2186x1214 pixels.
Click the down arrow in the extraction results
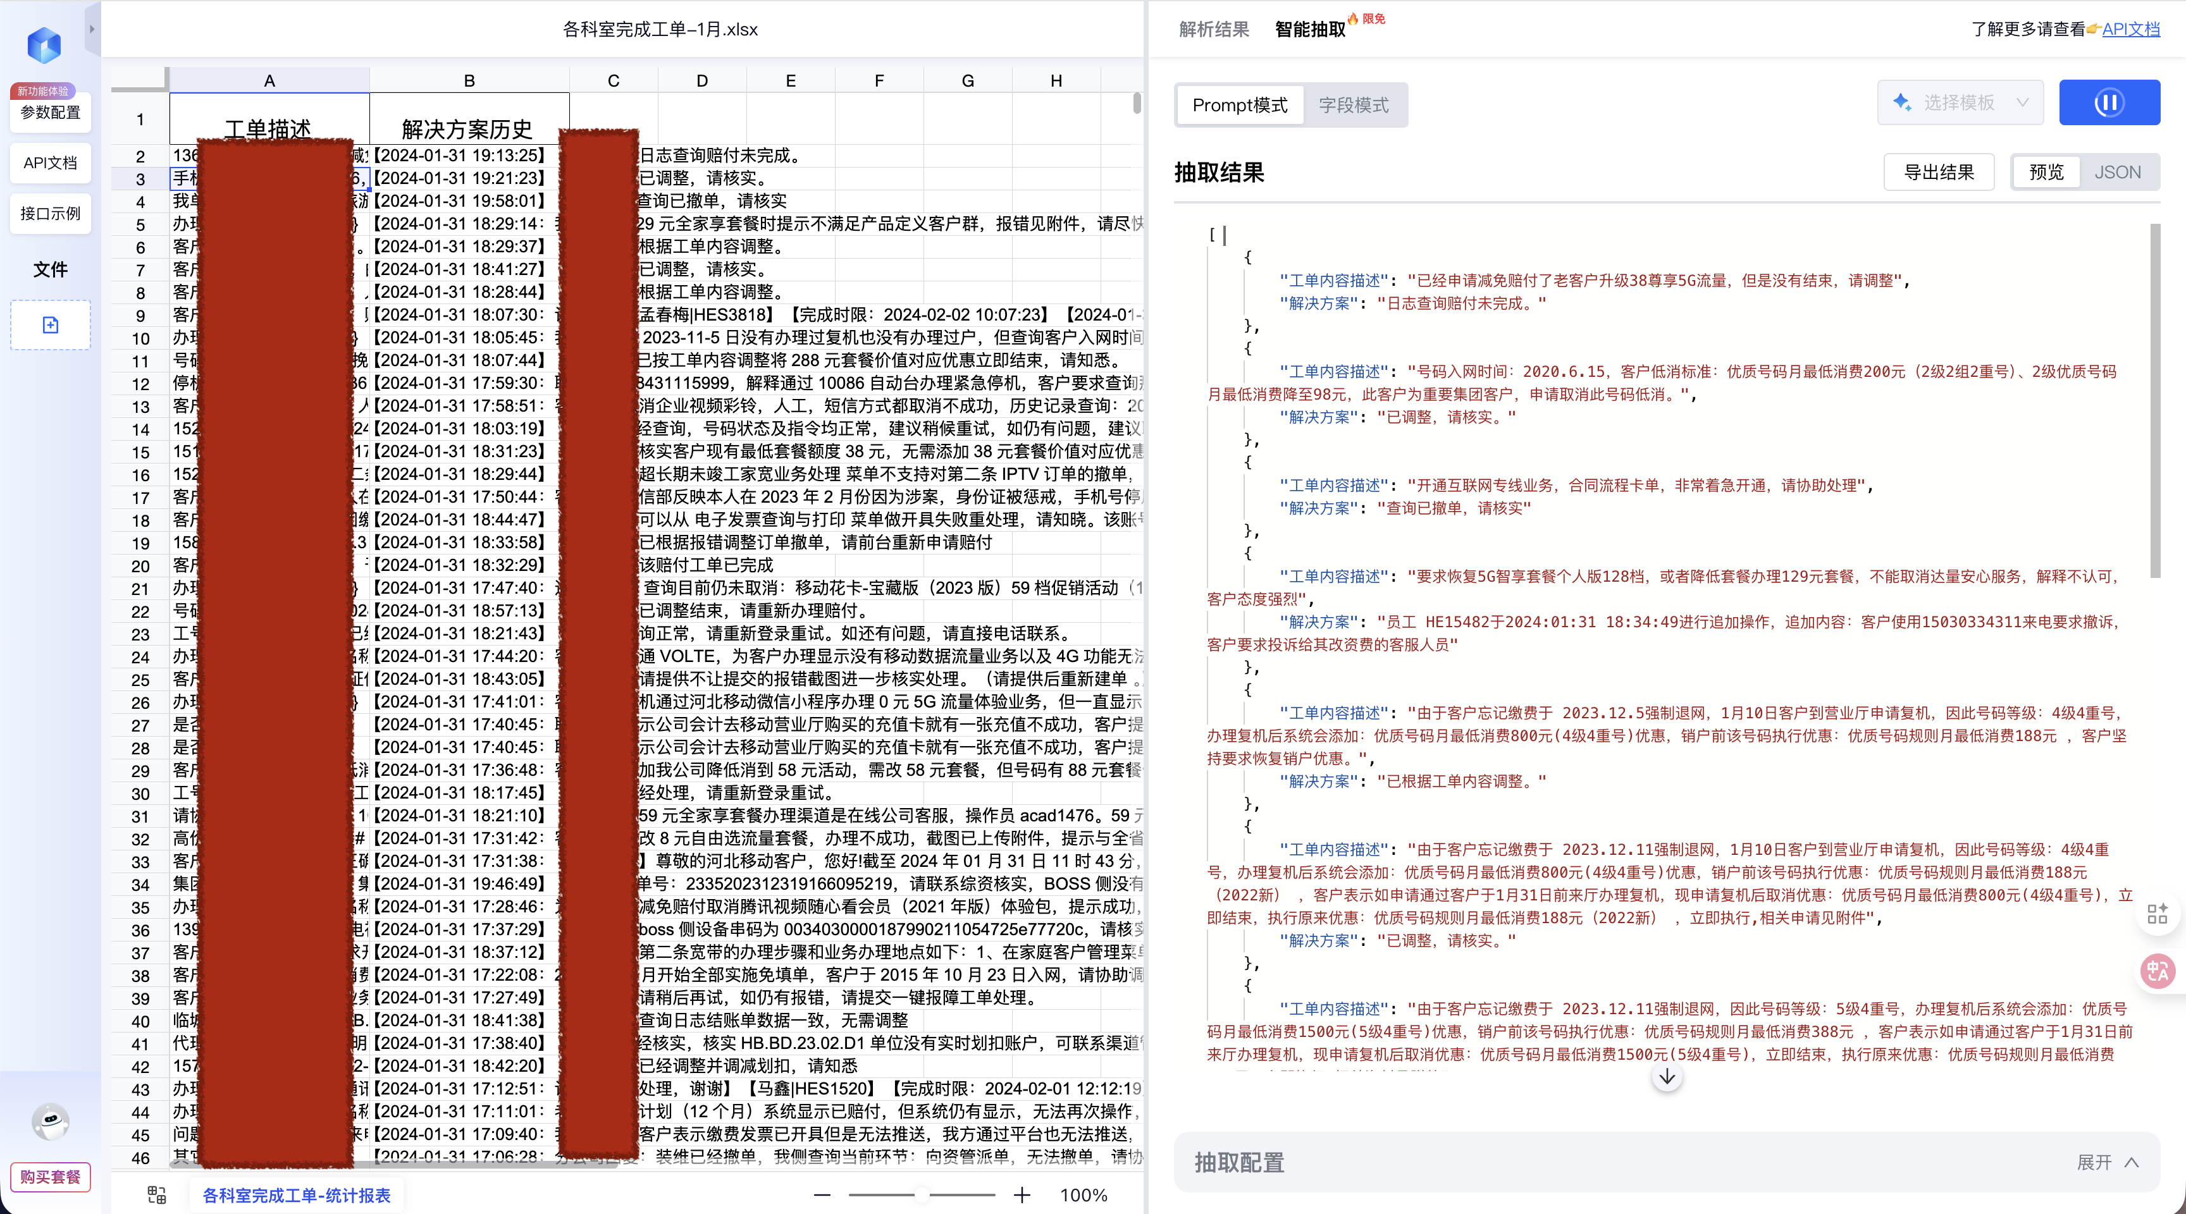(x=1667, y=1077)
